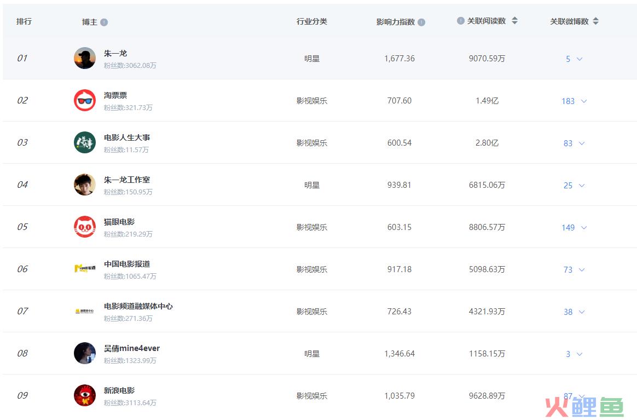
Task: Click related weibo count 38
Action: tap(568, 312)
